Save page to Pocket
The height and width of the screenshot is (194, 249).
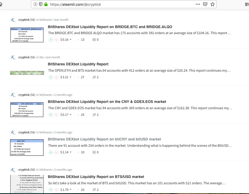[x=205, y=4]
